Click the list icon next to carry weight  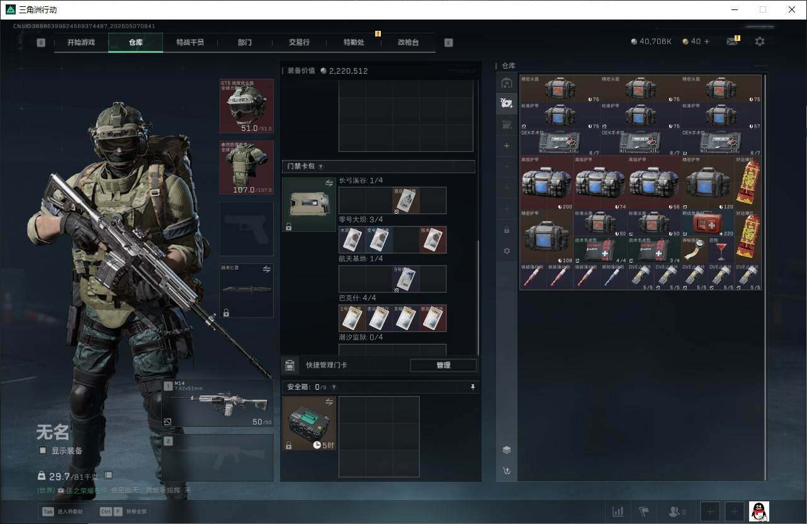(108, 476)
